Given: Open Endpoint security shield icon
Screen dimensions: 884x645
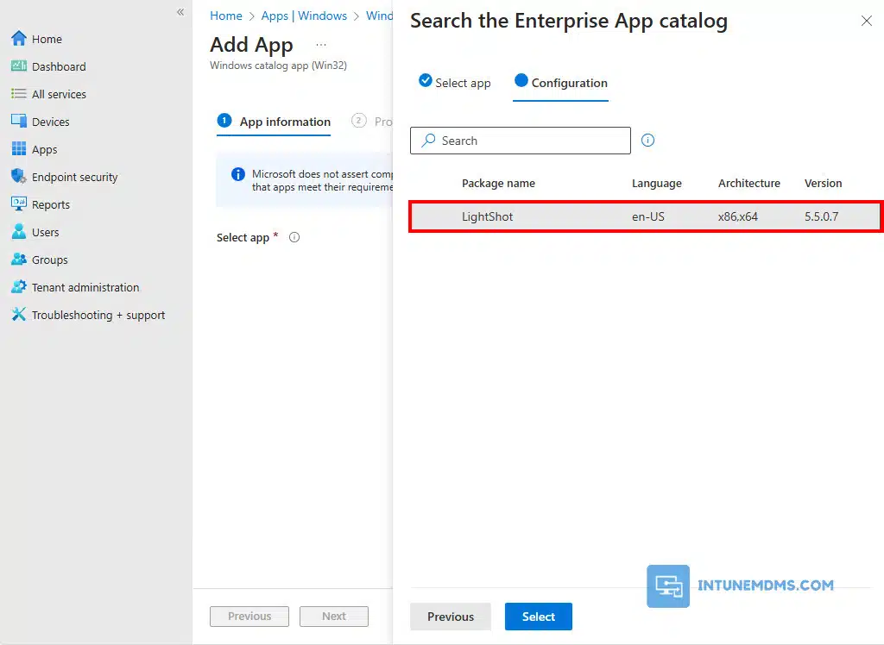Looking at the screenshot, I should click(18, 177).
